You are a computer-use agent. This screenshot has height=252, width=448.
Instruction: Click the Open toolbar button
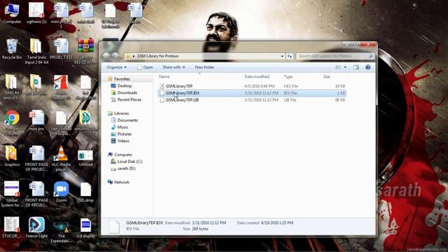(145, 67)
